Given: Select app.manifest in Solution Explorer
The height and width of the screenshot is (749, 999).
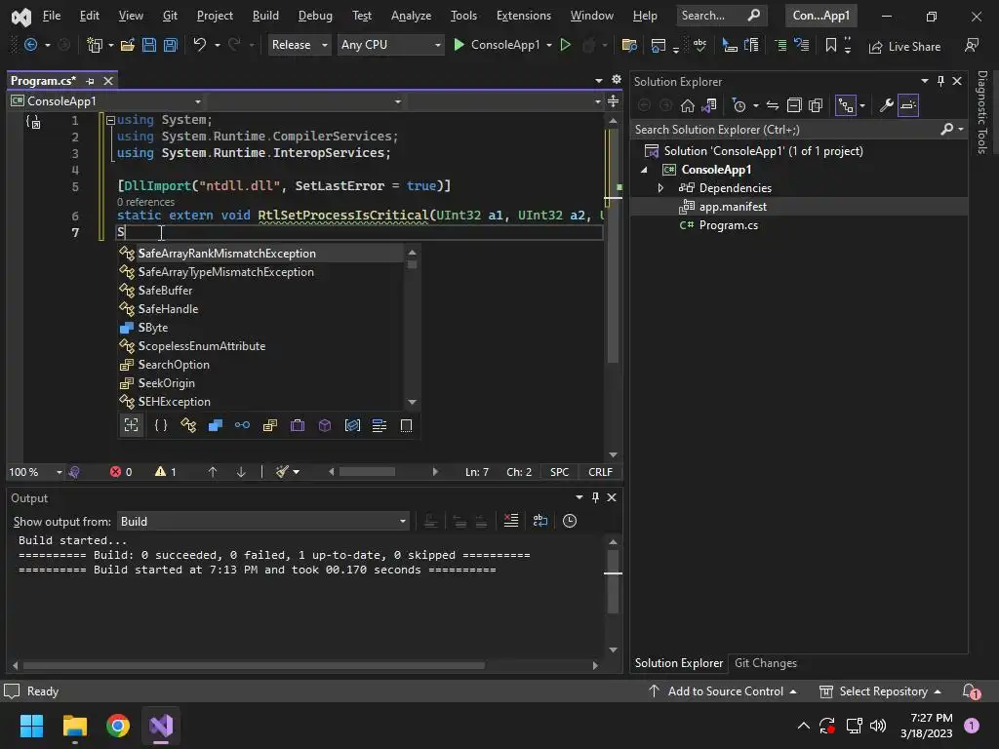Looking at the screenshot, I should click(x=733, y=207).
